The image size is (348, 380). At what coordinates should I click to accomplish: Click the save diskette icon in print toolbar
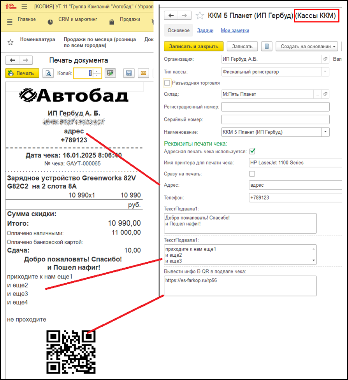[x=129, y=73]
